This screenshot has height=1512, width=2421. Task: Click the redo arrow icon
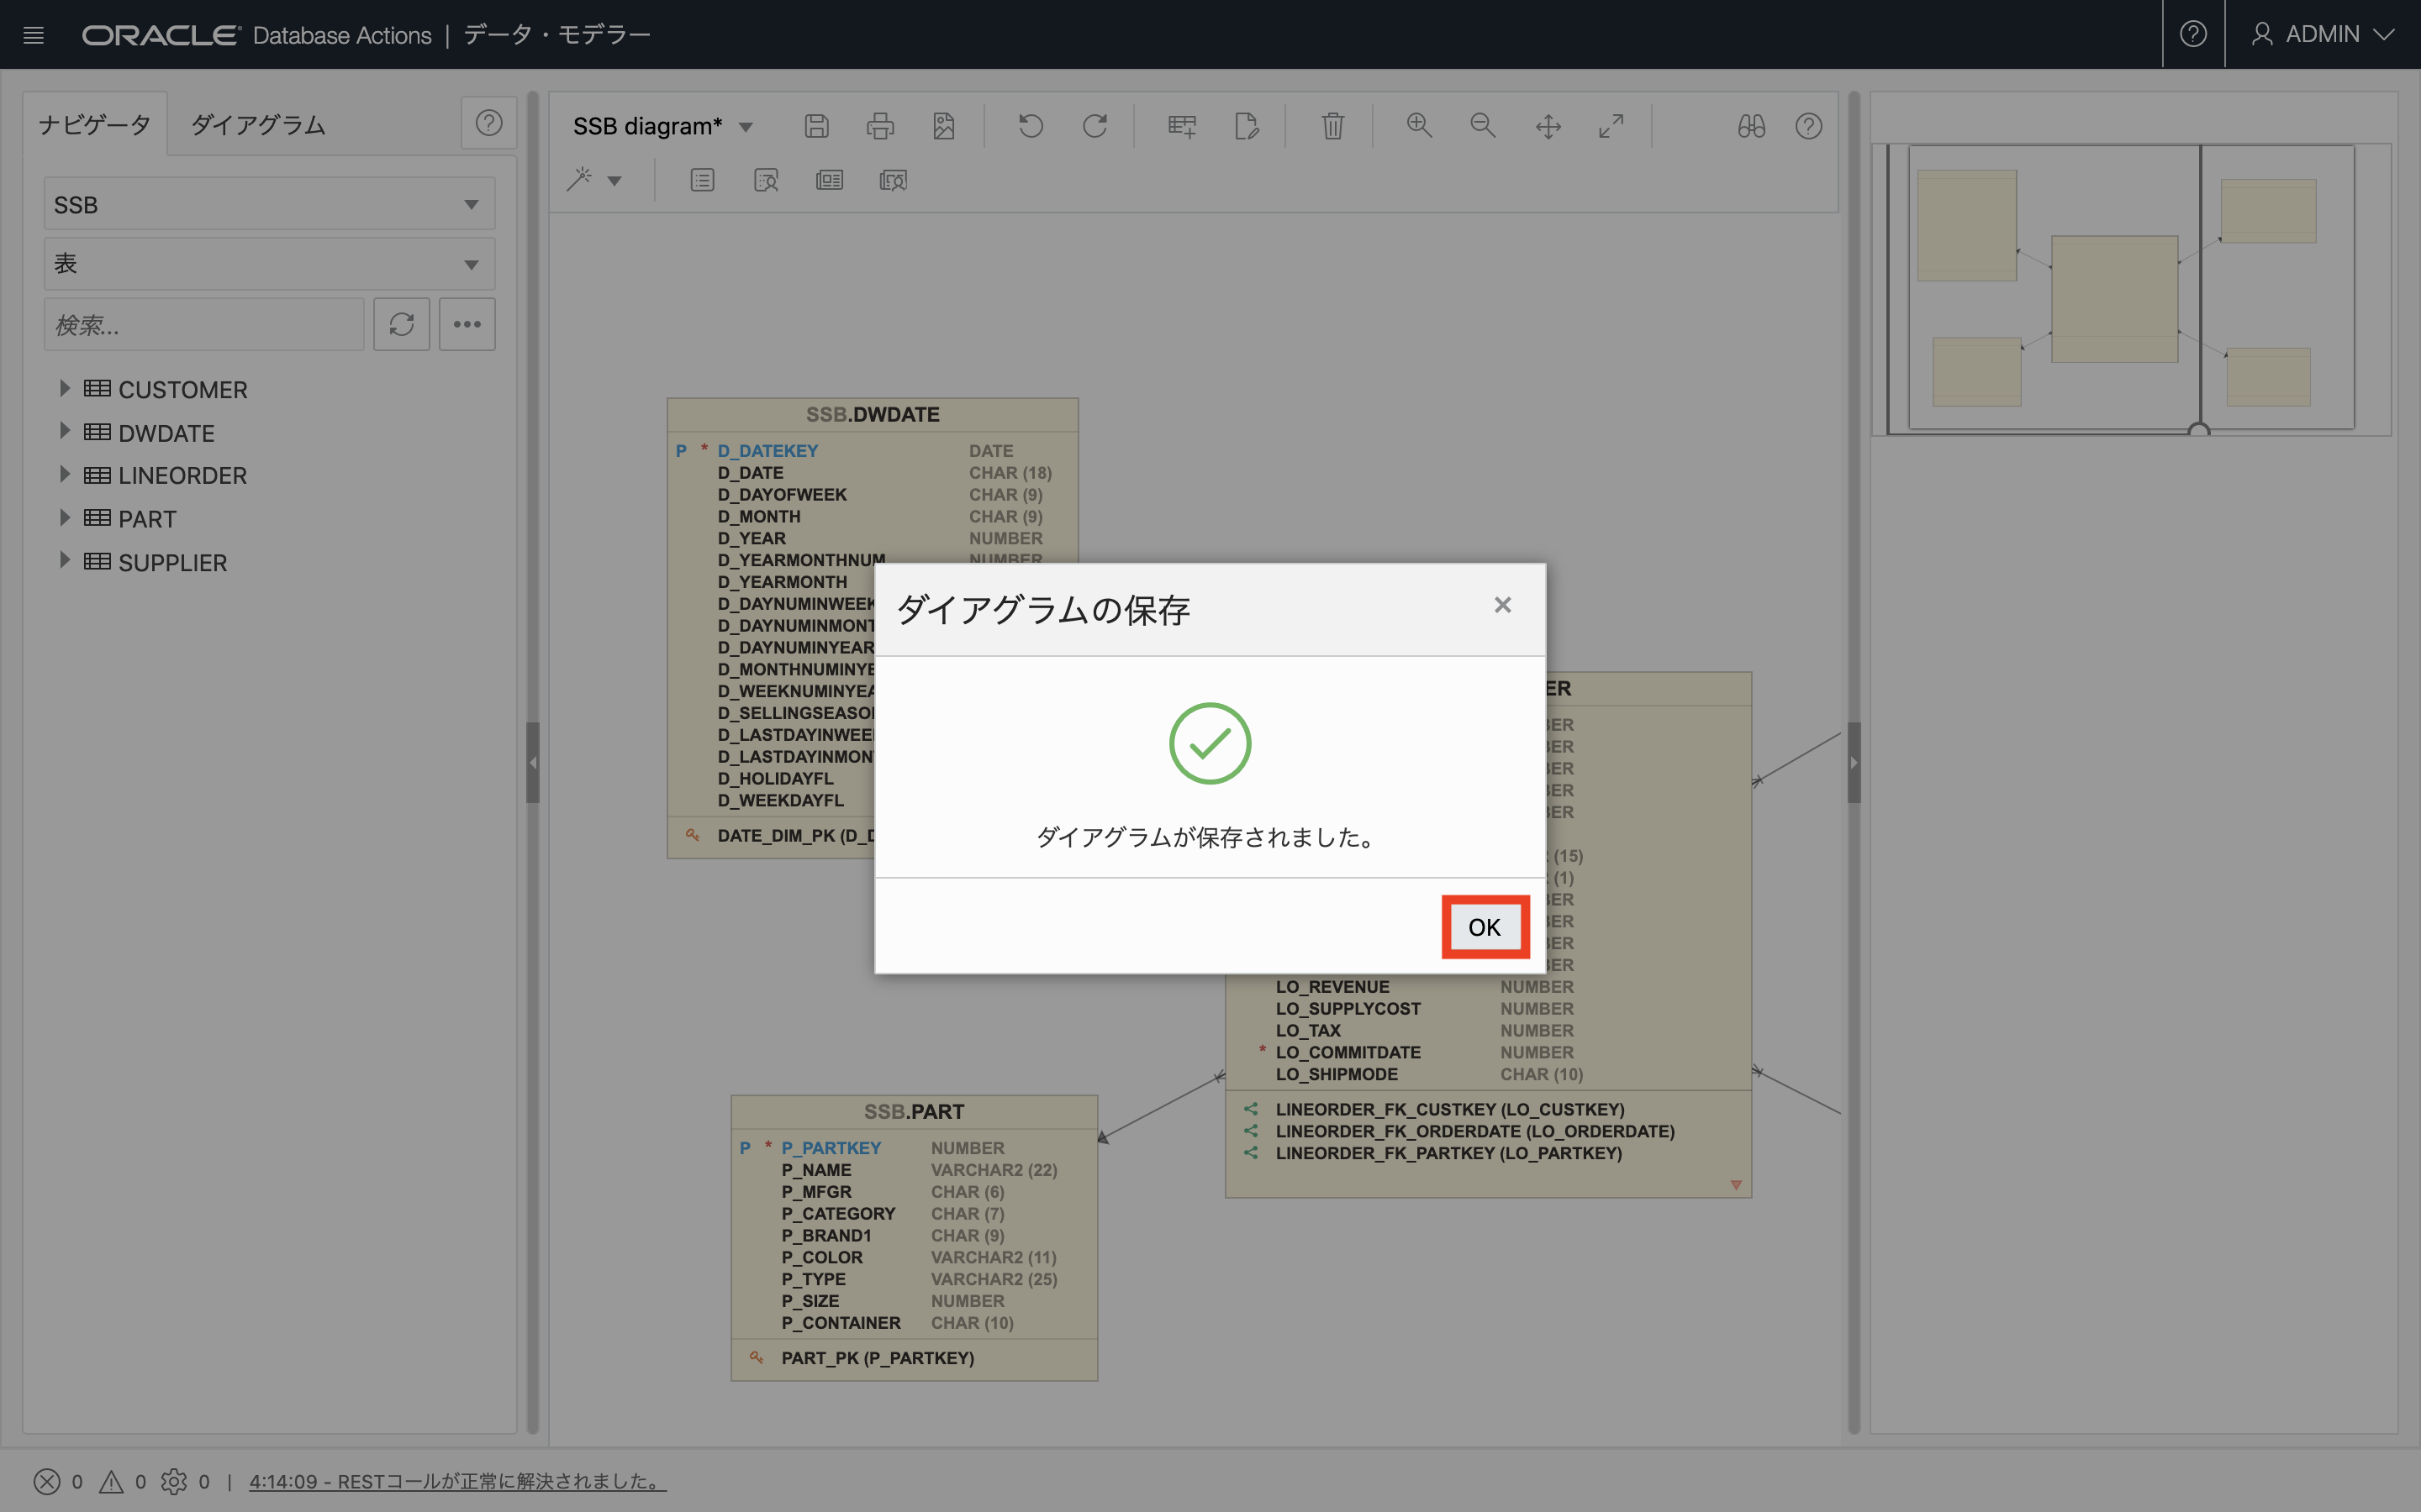1094,126
